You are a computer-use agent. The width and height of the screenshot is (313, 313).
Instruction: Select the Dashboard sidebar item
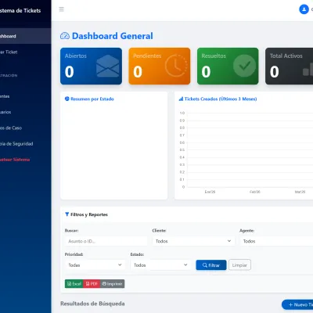coord(26,36)
